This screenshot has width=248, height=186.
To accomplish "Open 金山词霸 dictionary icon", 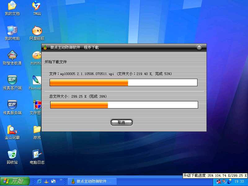I will pos(12,131).
